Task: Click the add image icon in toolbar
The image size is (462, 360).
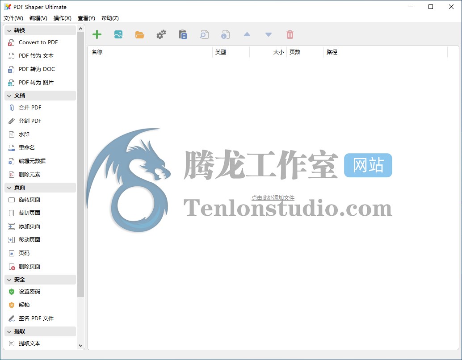Action: 118,34
